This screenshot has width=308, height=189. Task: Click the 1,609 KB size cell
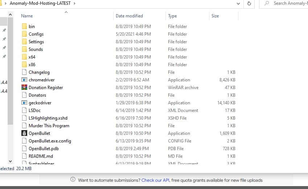(227, 133)
